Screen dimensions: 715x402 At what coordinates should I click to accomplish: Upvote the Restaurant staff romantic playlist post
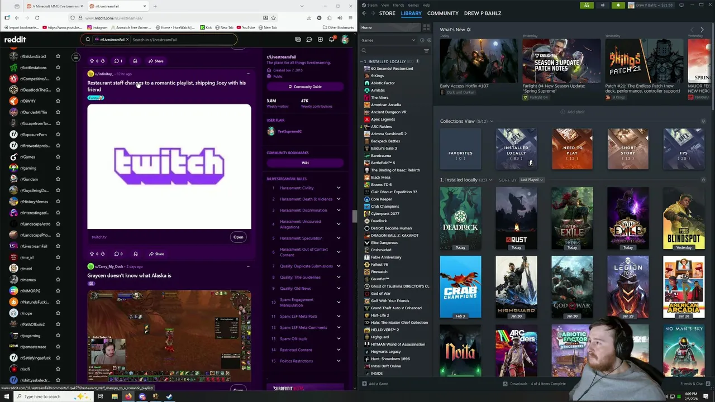pos(92,253)
